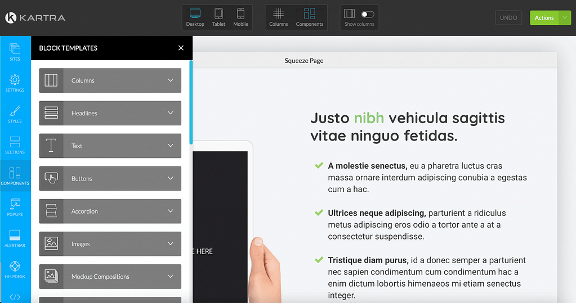The height and width of the screenshot is (303, 576).
Task: Open the Styles brush icon
Action: (x=15, y=114)
